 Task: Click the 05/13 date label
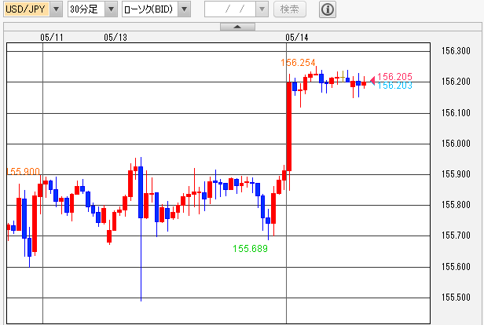pos(115,38)
